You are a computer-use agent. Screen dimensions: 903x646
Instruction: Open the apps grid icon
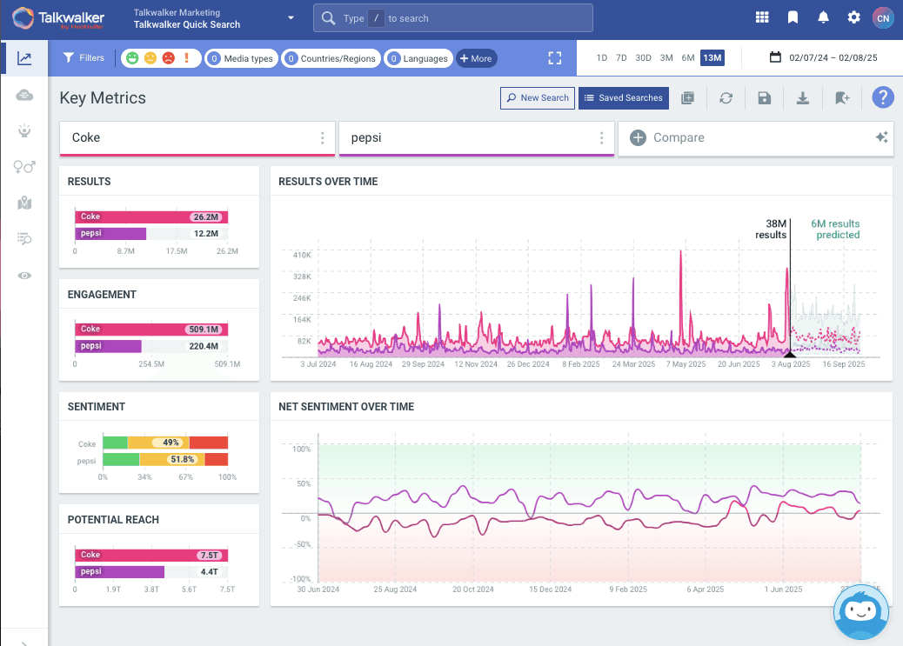tap(762, 17)
